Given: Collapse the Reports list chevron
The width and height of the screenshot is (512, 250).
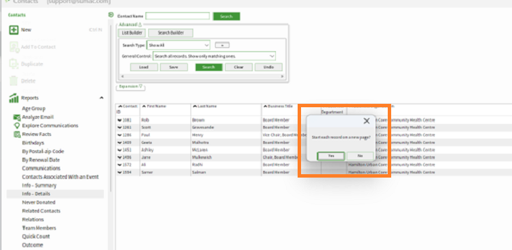Looking at the screenshot, I should point(101,98).
